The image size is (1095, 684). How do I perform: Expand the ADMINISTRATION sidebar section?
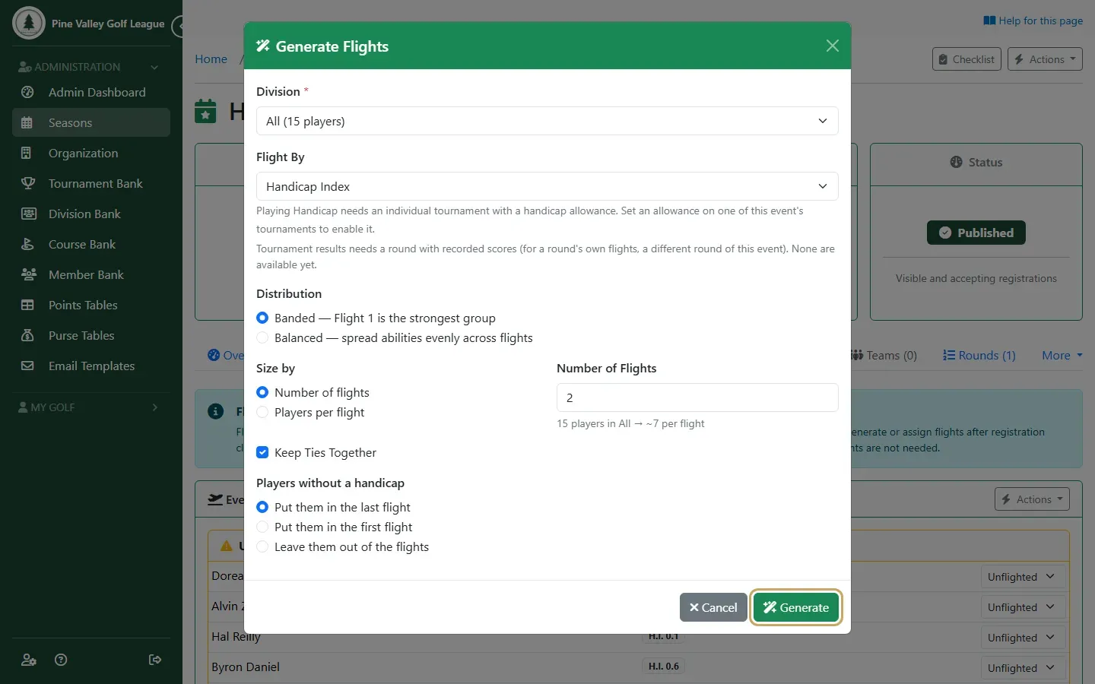tap(90, 67)
